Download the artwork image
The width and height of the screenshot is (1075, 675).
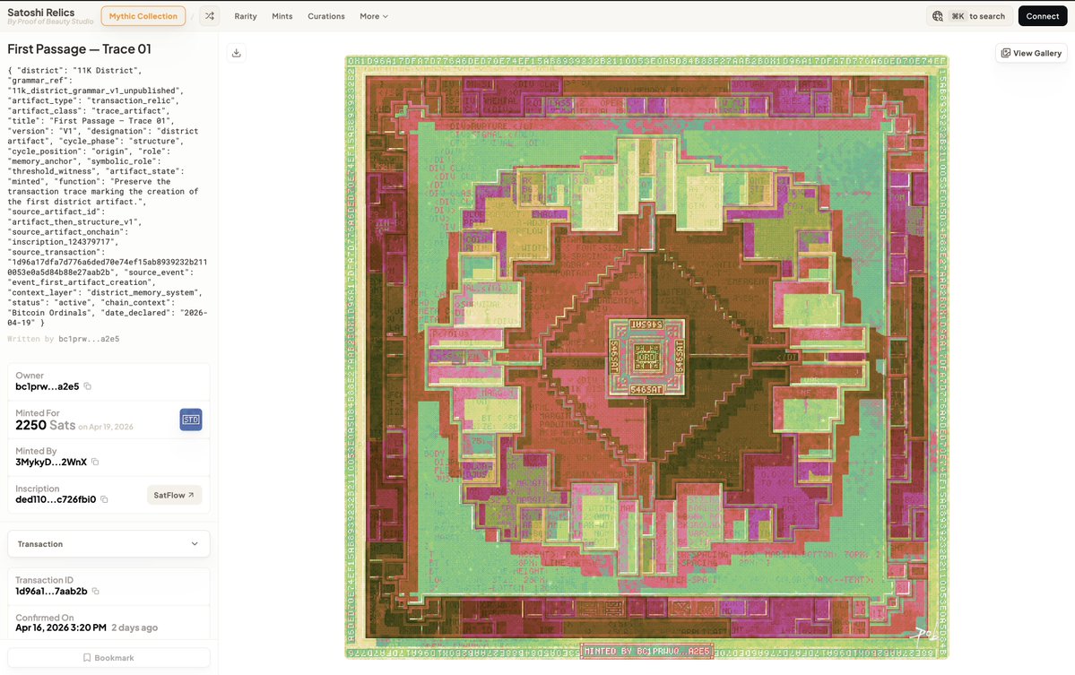[x=237, y=53]
